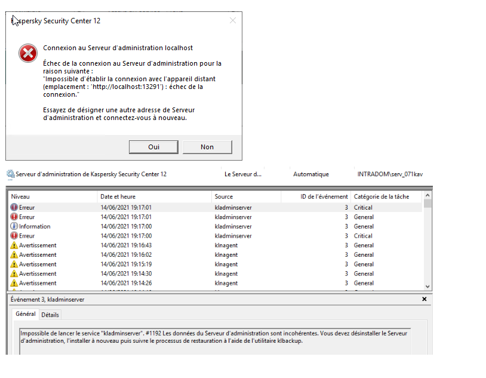Click klnagent source for 19:16:02 event
The image size is (486, 378).
(x=226, y=254)
